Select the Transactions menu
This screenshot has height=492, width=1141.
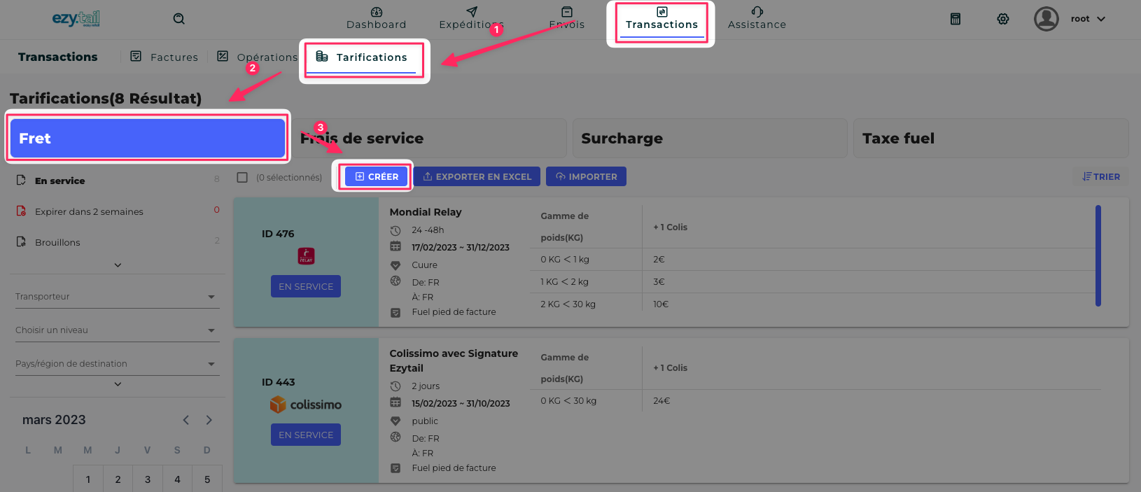(661, 19)
